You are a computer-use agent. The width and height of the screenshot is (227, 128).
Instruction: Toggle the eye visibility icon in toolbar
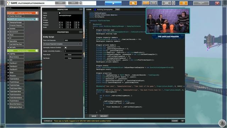tap(166, 3)
